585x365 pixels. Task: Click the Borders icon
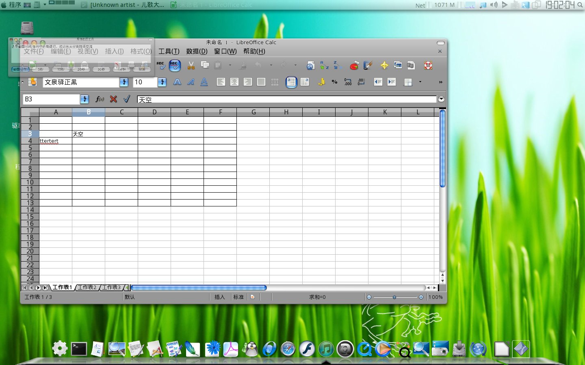click(408, 82)
